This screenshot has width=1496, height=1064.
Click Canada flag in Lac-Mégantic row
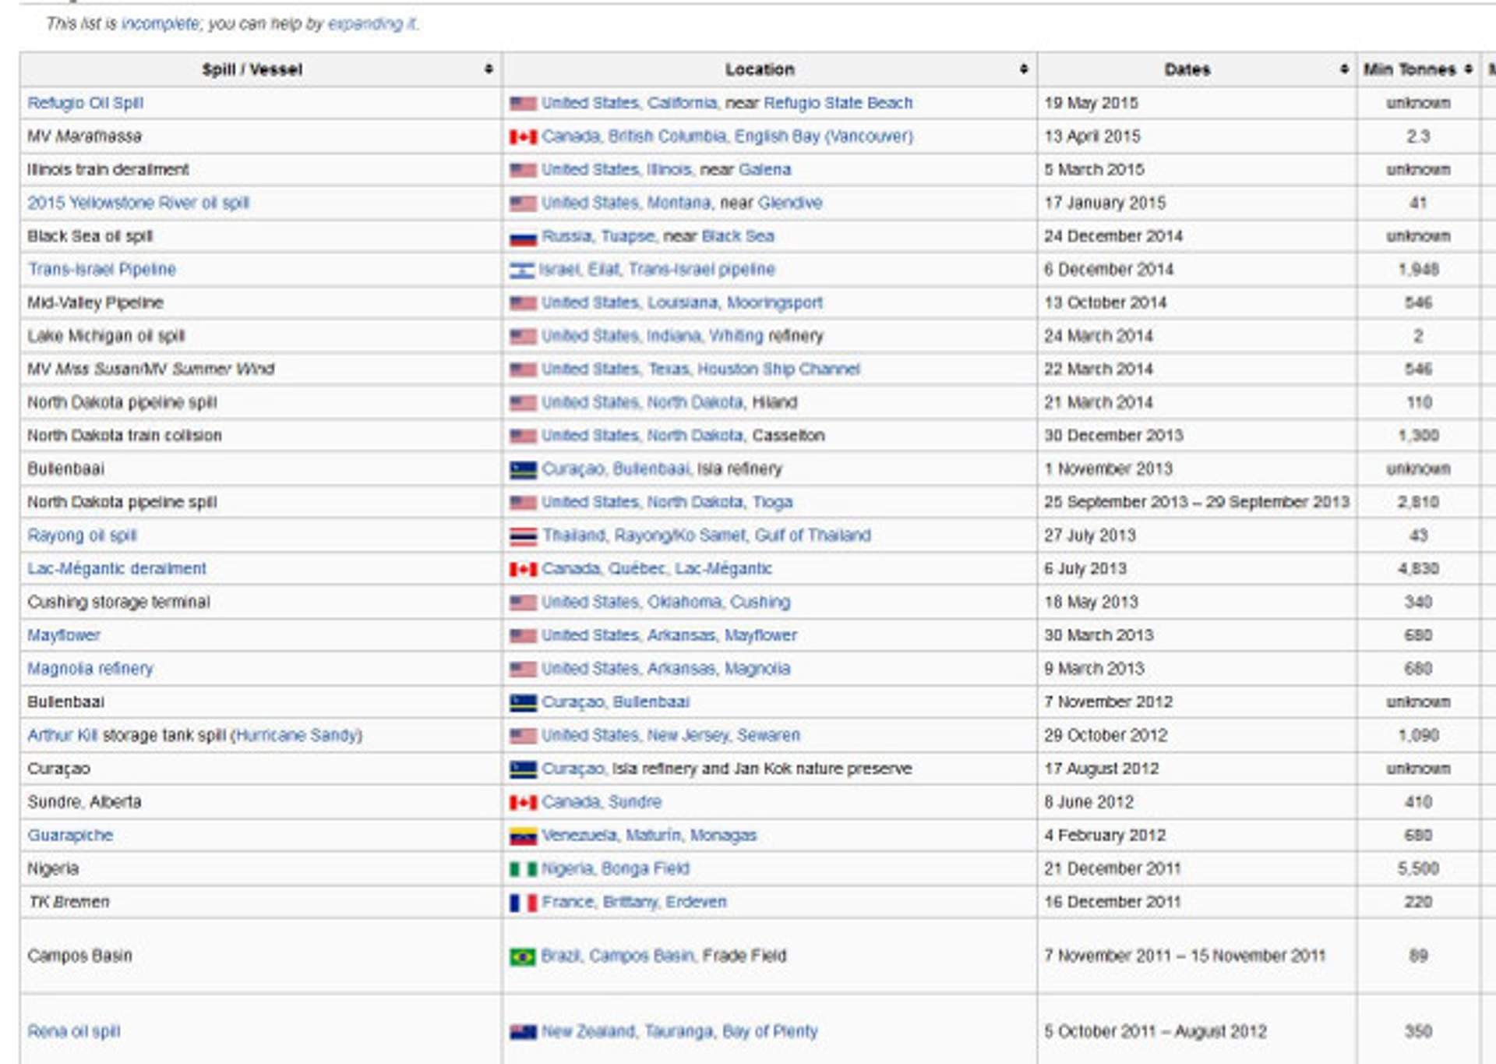(523, 570)
